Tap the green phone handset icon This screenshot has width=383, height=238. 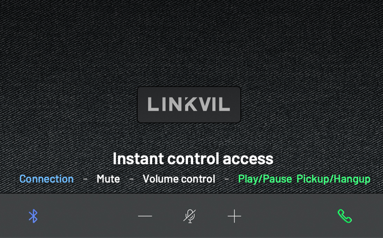pos(345,216)
